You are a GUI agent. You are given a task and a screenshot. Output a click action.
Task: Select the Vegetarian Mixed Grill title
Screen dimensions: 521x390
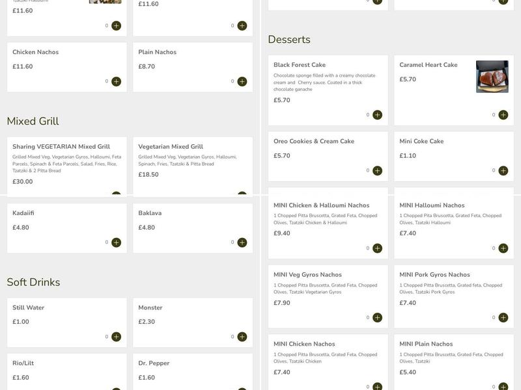(x=171, y=147)
